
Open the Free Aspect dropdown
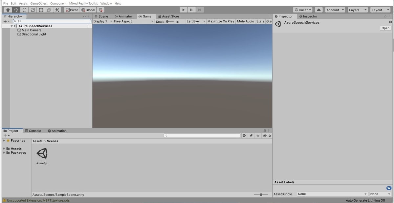point(133,21)
